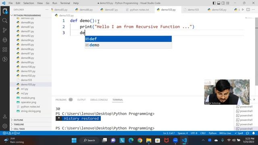The image size is (258, 145).
Task: Open Windows Start menu
Action: [74, 141]
